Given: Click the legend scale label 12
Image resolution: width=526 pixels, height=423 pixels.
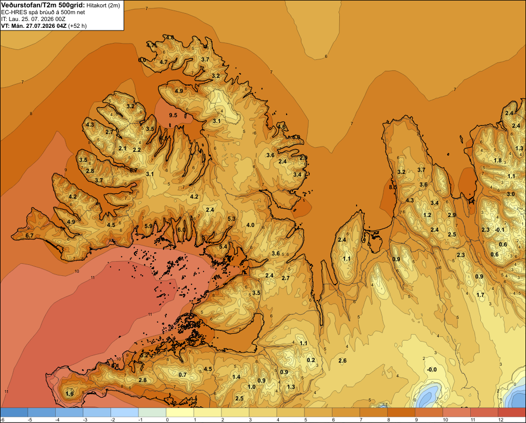Looking at the screenshot, I should [x=501, y=420].
